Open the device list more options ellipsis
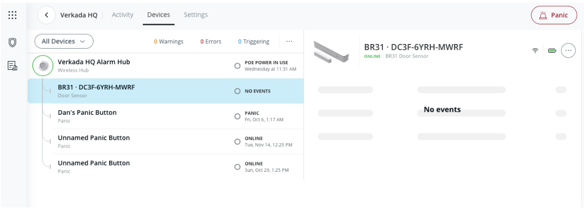 click(289, 41)
